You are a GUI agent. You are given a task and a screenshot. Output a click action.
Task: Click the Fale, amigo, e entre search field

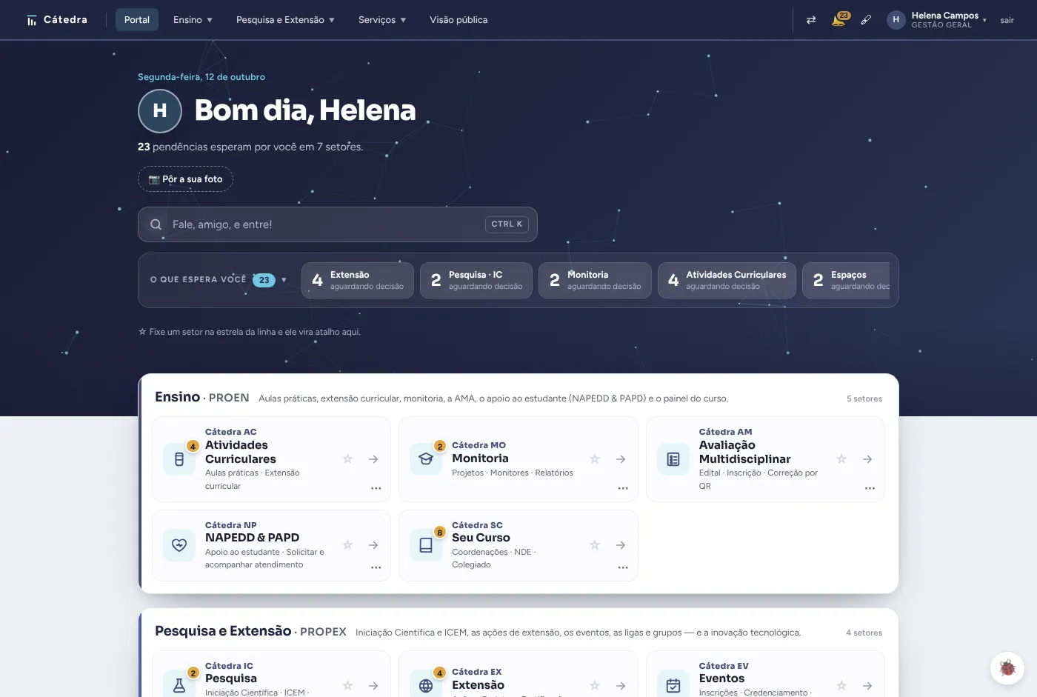click(x=338, y=224)
